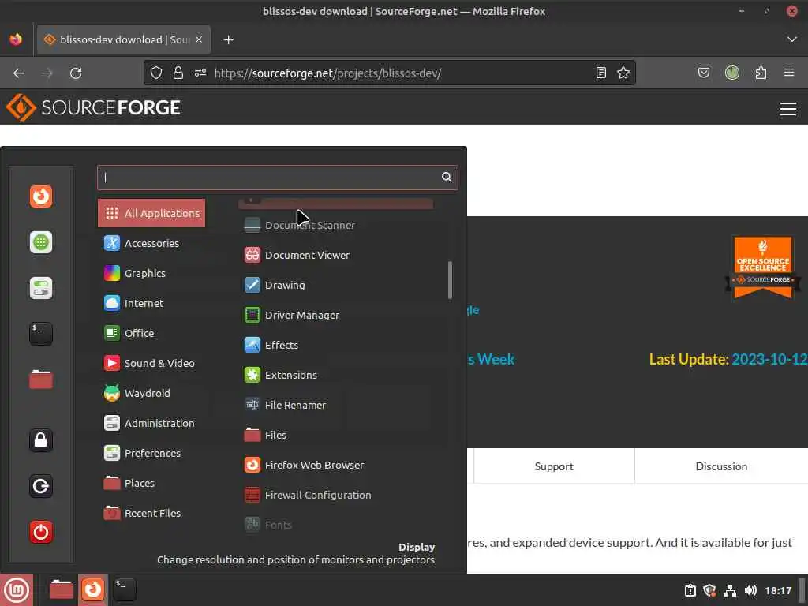
Task: Switch to the Discussion tab
Action: [x=721, y=466]
